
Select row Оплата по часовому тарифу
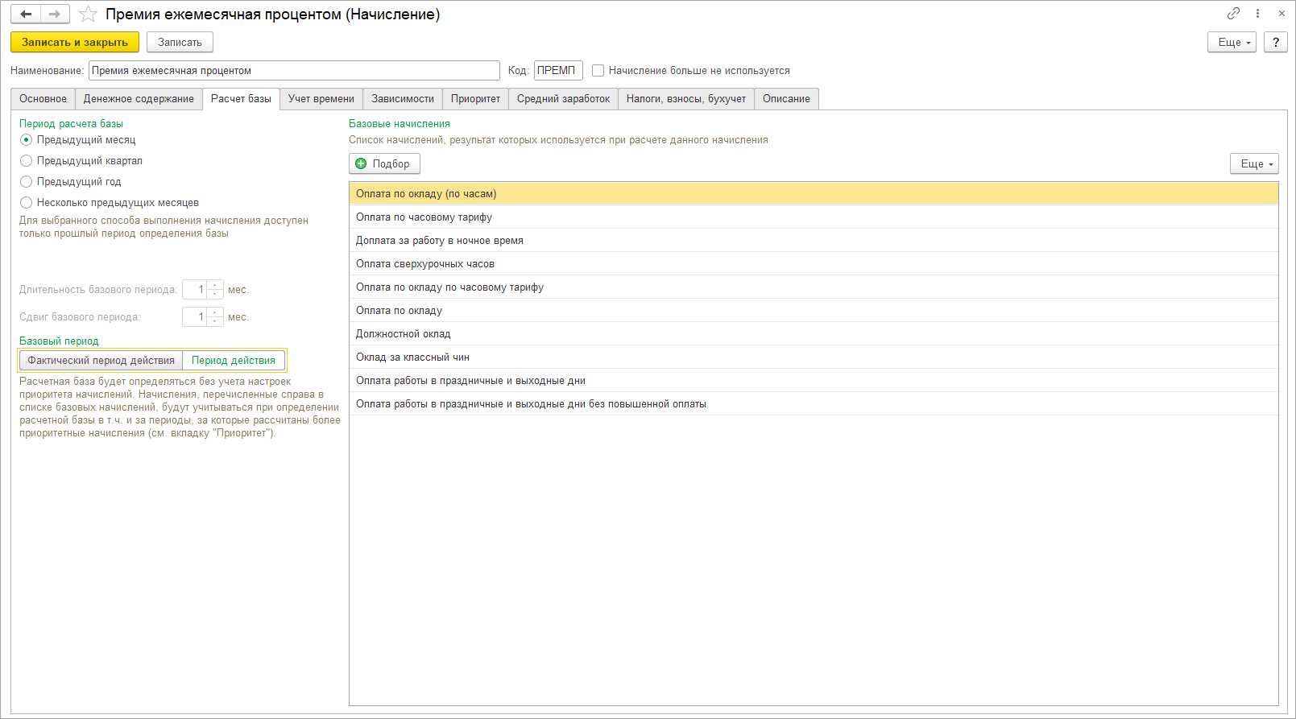coord(814,217)
